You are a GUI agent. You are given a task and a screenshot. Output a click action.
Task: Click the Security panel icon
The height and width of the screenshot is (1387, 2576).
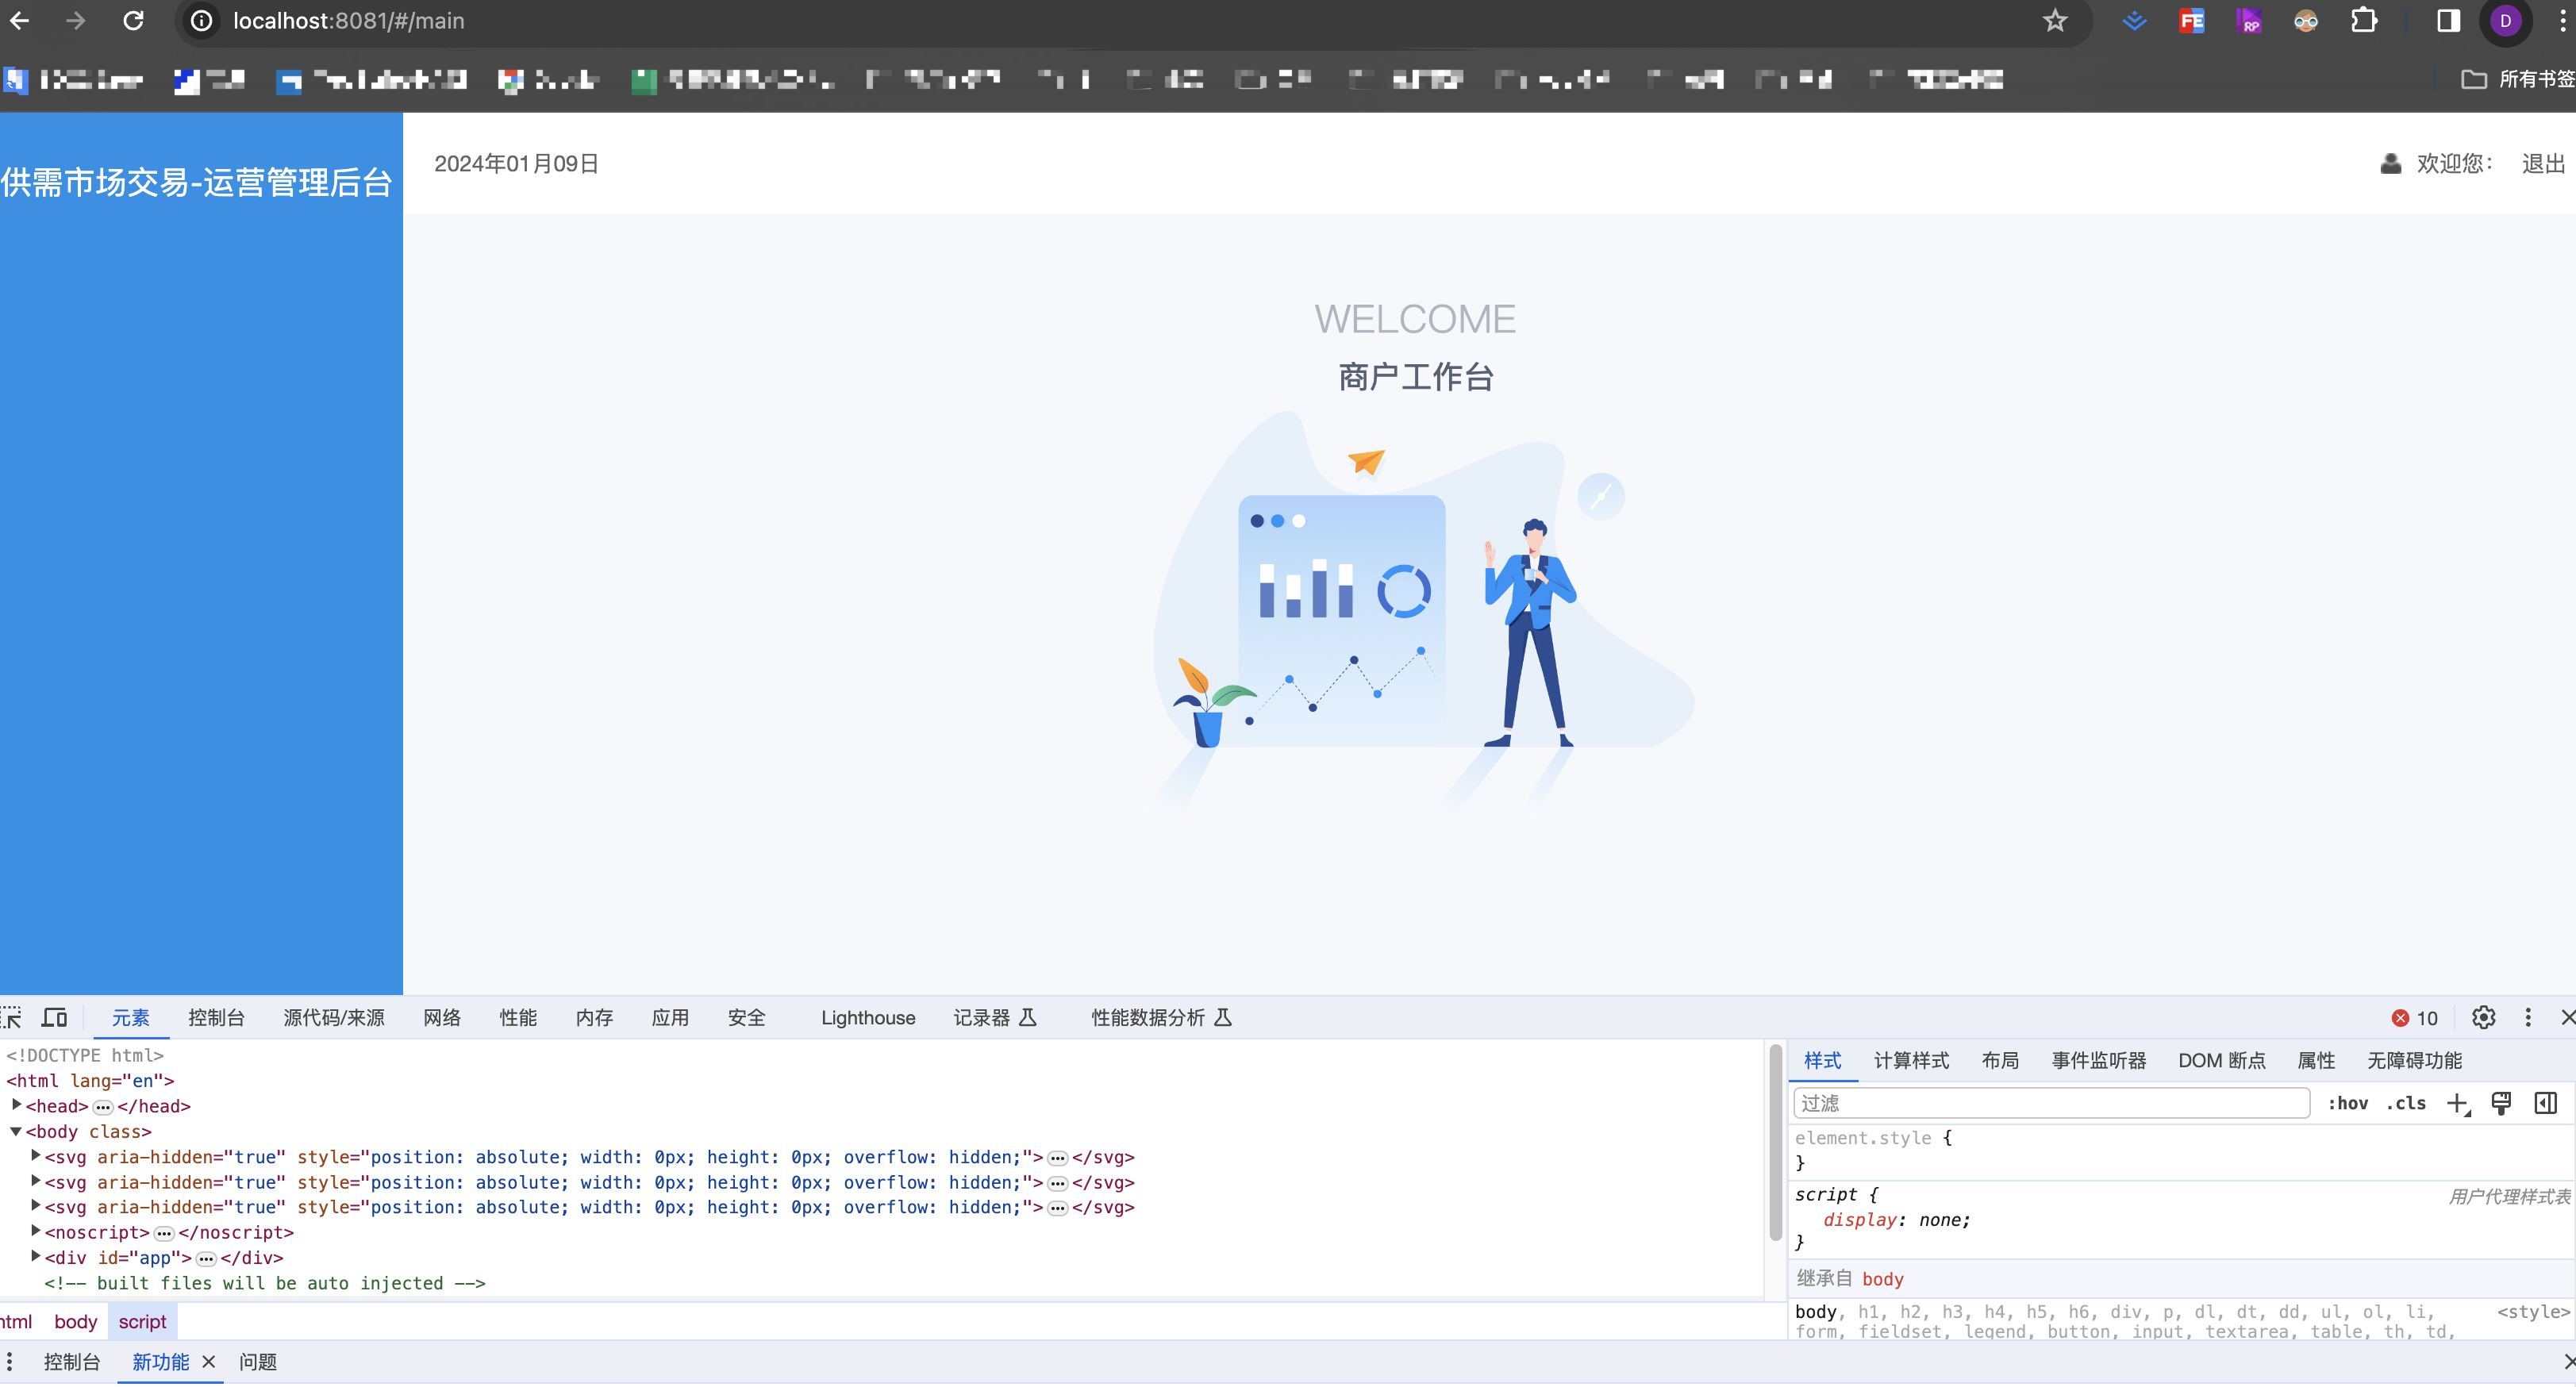point(748,1020)
